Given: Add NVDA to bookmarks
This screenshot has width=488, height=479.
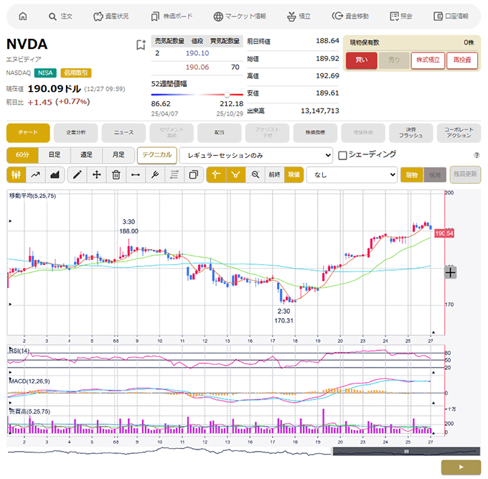Looking at the screenshot, I should point(141,45).
